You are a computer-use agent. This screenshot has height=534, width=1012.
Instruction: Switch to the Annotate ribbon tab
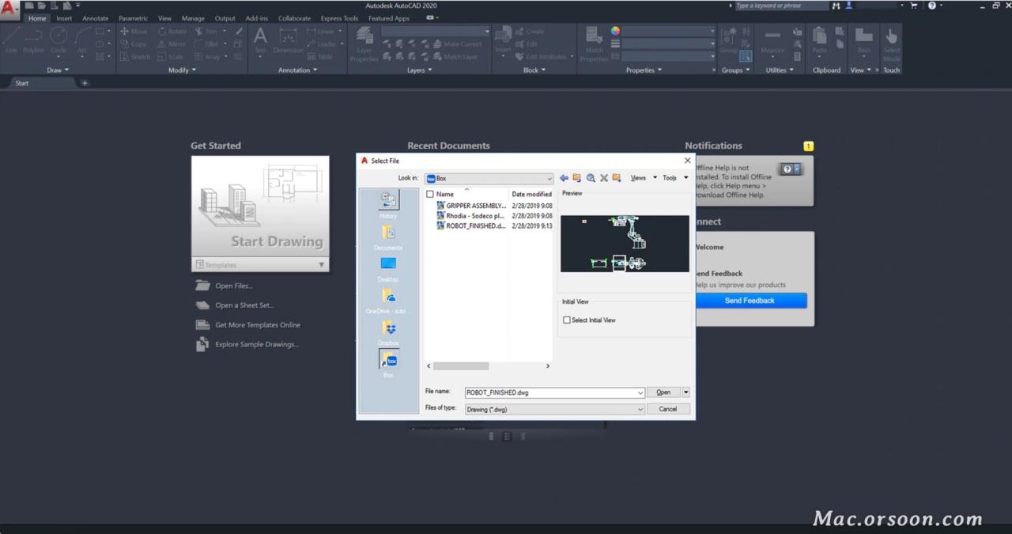tap(95, 18)
